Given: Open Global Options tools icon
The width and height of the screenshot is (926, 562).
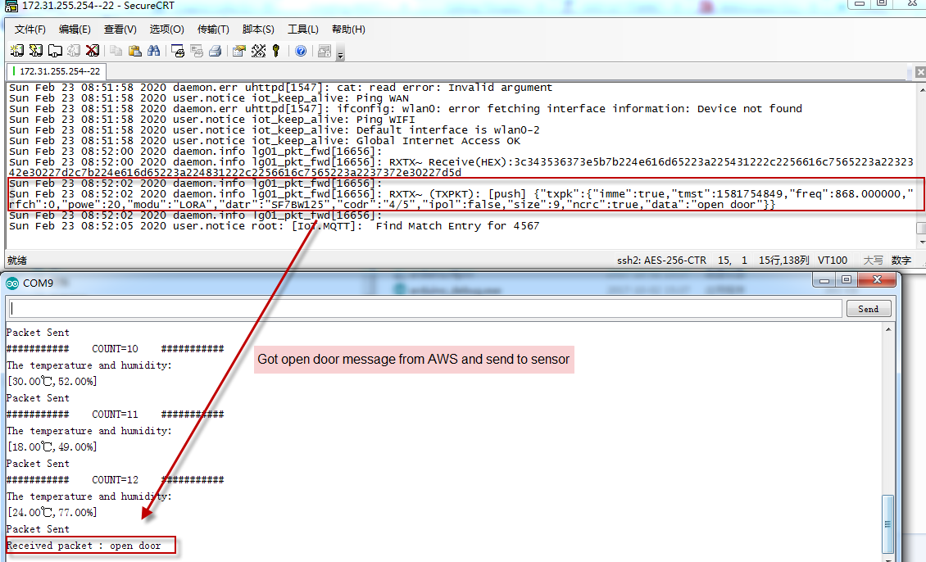Looking at the screenshot, I should [258, 51].
